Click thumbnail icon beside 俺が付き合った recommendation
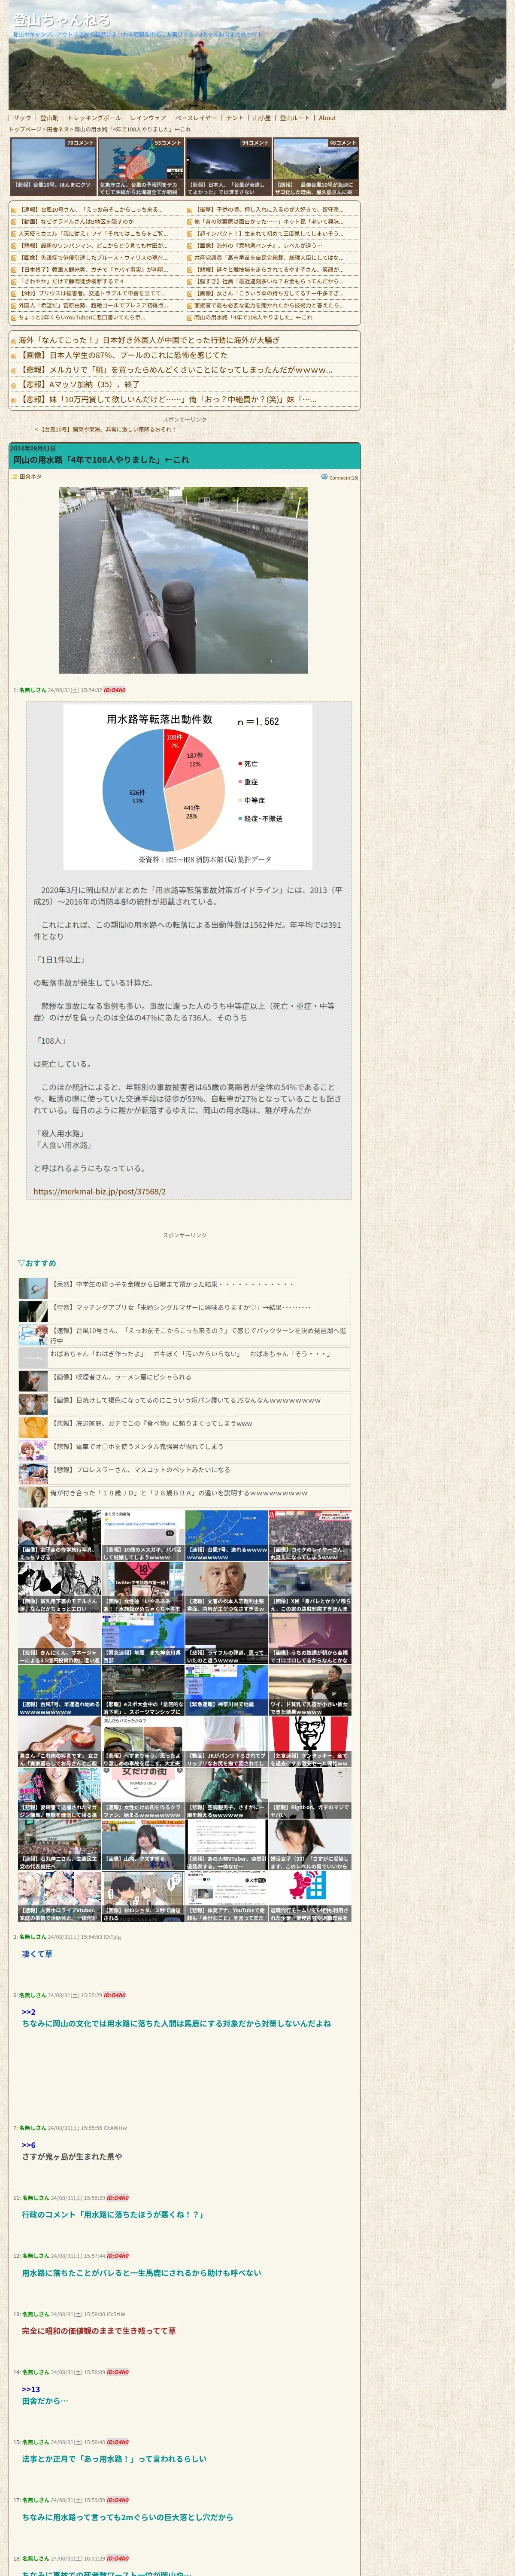The height and width of the screenshot is (2576, 515). pos(33,1497)
